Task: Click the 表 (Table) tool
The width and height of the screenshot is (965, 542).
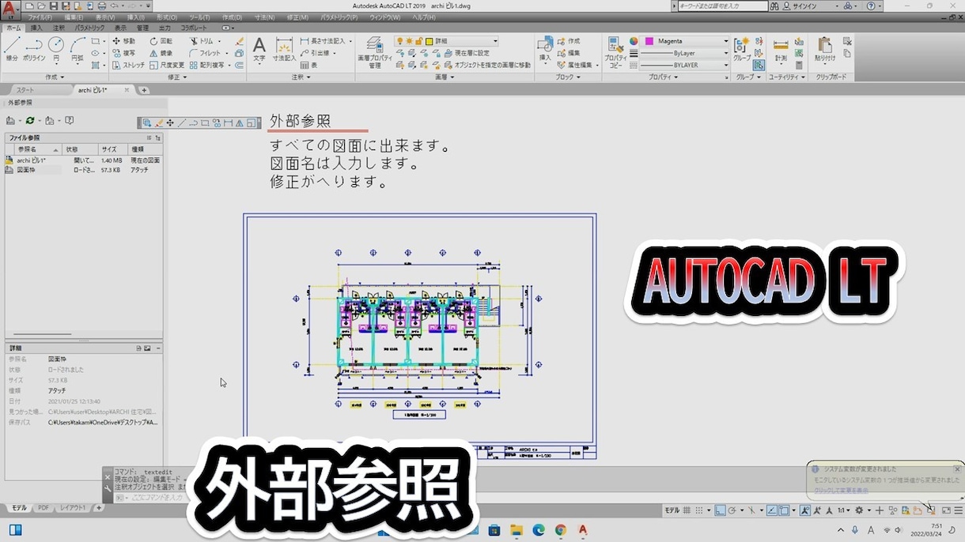Action: (x=309, y=65)
